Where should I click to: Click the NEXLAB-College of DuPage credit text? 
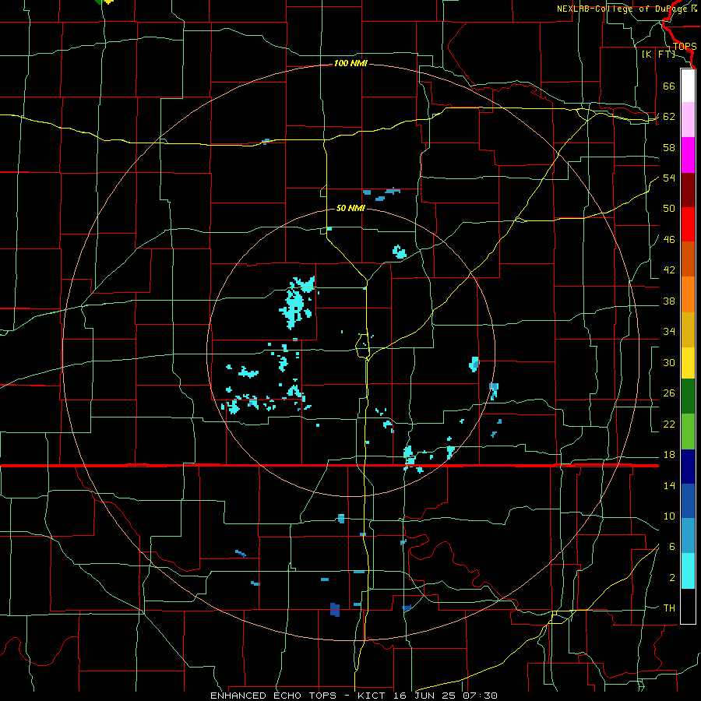click(626, 9)
